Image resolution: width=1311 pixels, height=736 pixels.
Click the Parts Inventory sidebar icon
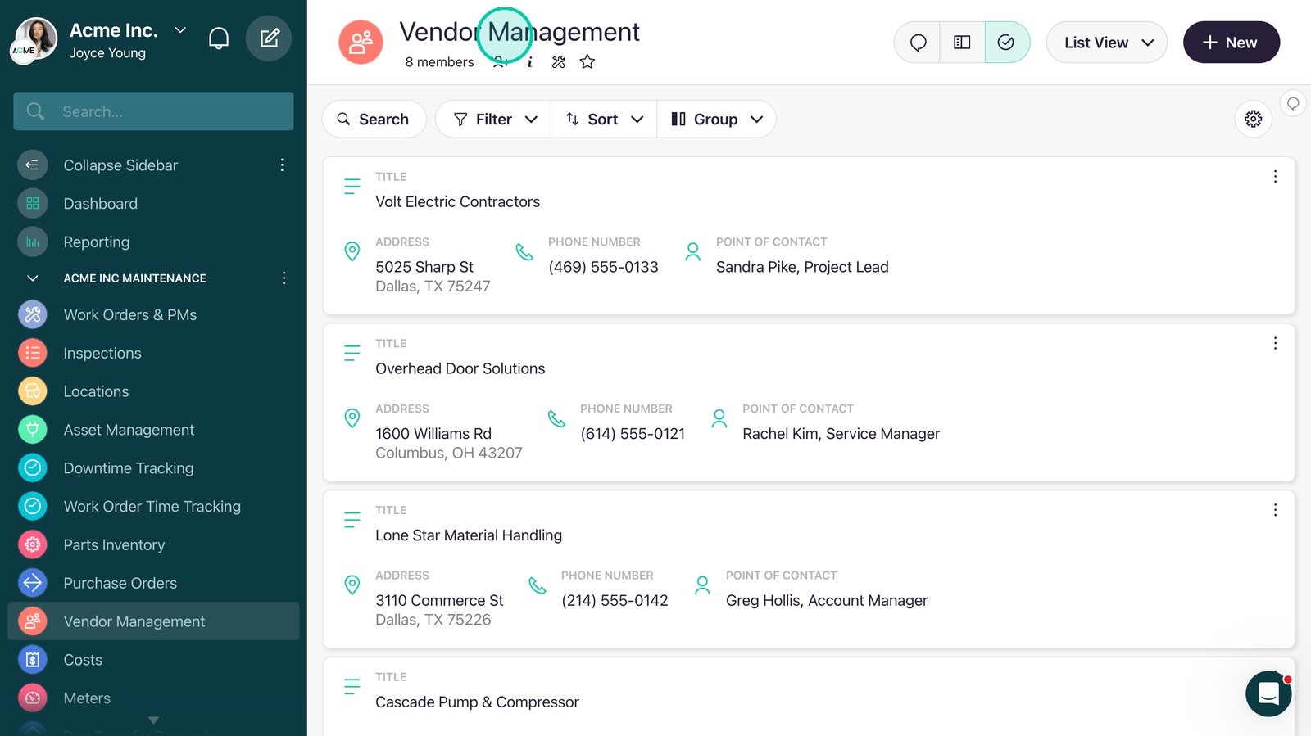tap(33, 544)
